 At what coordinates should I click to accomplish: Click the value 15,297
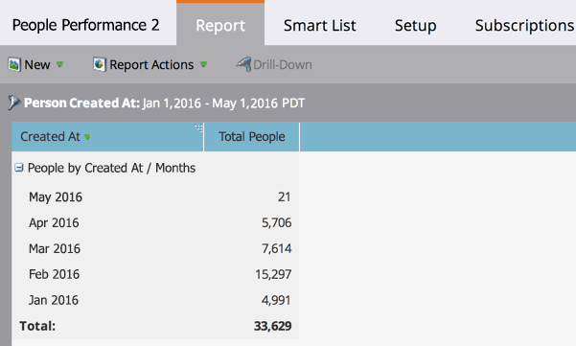(x=273, y=274)
